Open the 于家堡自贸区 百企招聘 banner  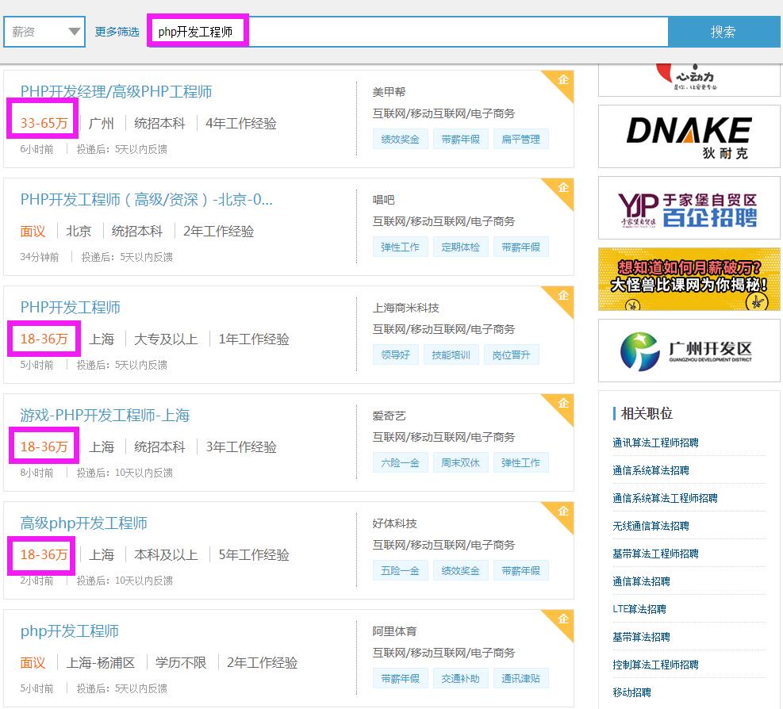pyautogui.click(x=689, y=209)
